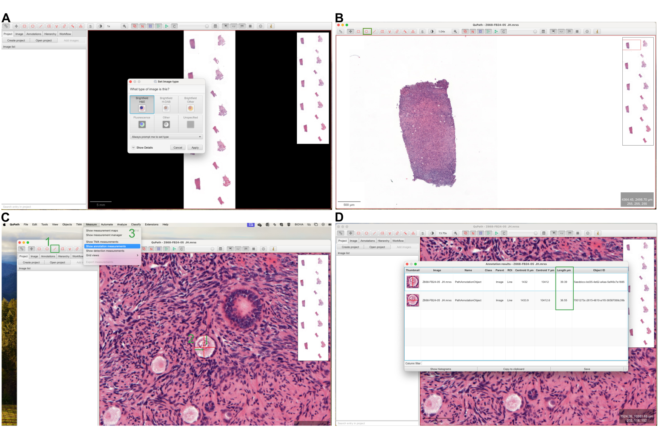
Task: Choose the Polyline V tool in panel B
Action: (390, 31)
